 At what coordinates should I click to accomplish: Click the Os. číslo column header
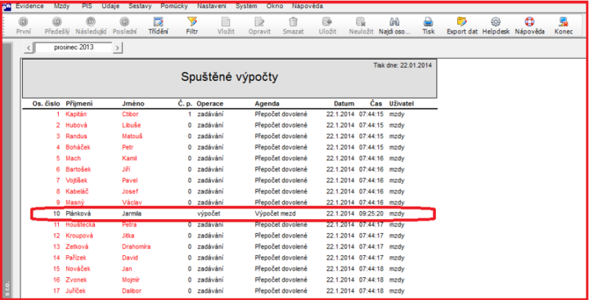(x=46, y=104)
